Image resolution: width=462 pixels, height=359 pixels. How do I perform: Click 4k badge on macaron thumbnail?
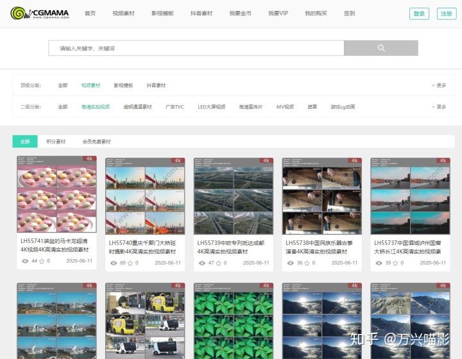(89, 160)
